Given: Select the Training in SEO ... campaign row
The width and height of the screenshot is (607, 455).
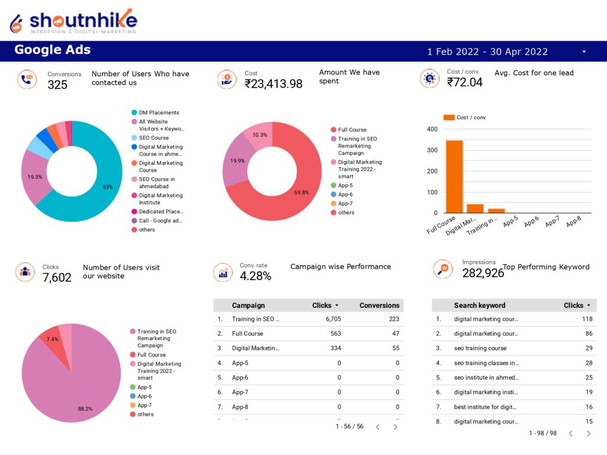Looking at the screenshot, I should coord(308,319).
